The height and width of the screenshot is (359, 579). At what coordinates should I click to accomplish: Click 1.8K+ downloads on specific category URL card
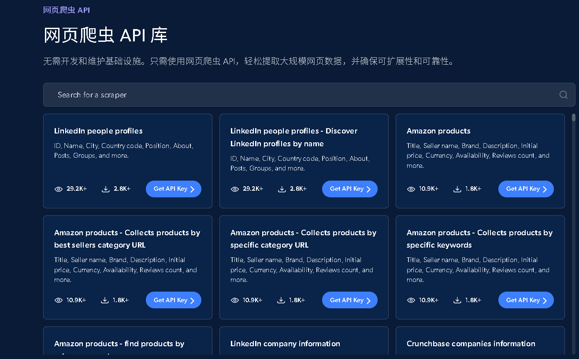[x=297, y=300]
